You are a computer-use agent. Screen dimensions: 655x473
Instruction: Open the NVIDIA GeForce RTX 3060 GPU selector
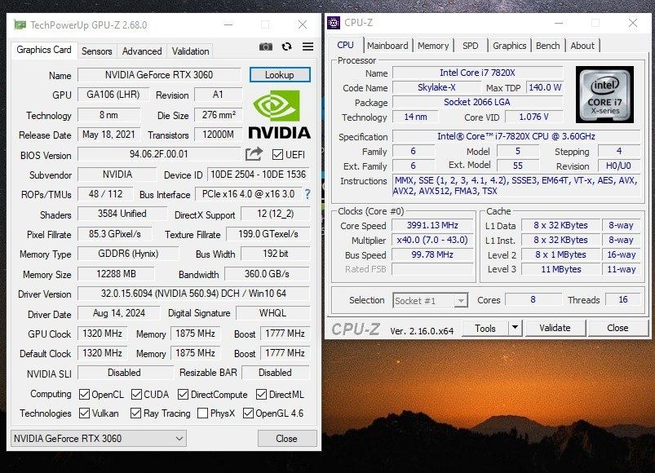click(x=99, y=439)
